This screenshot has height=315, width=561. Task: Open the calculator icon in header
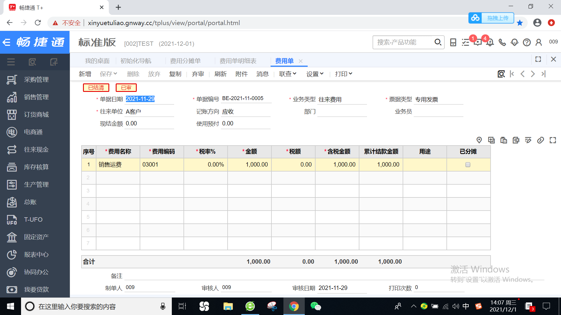pyautogui.click(x=453, y=43)
